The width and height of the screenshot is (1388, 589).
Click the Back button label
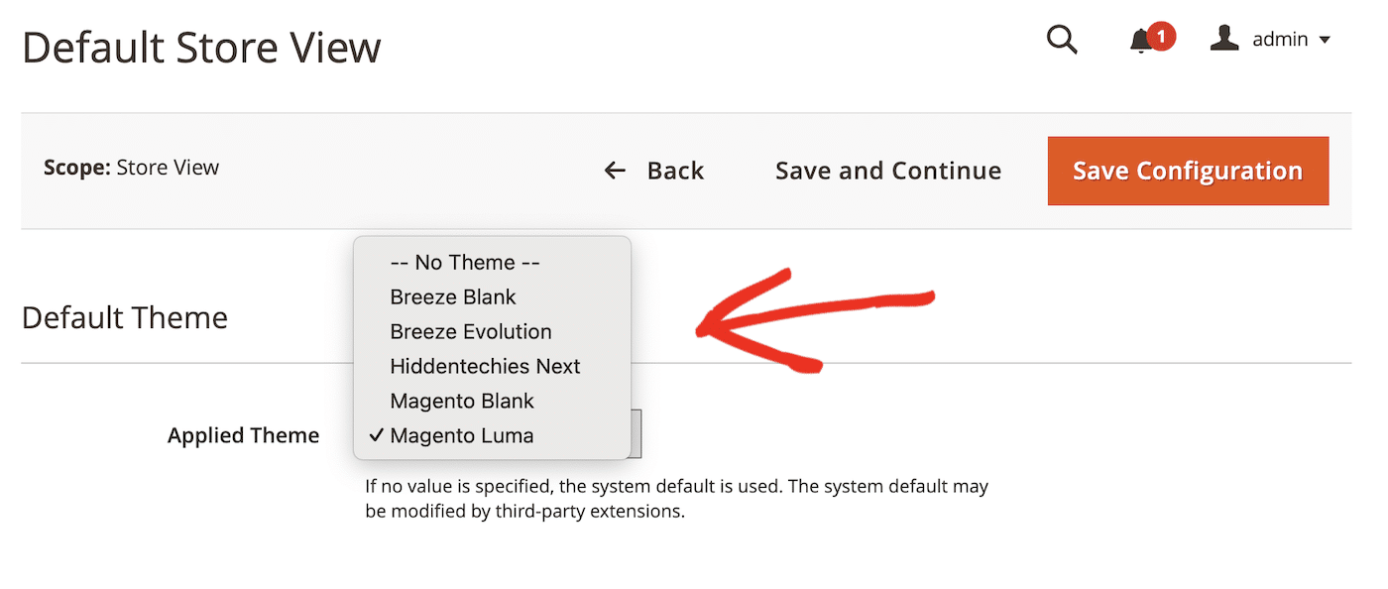(675, 171)
